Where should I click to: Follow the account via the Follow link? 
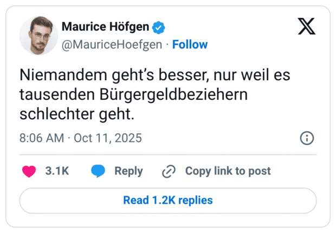tap(190, 44)
